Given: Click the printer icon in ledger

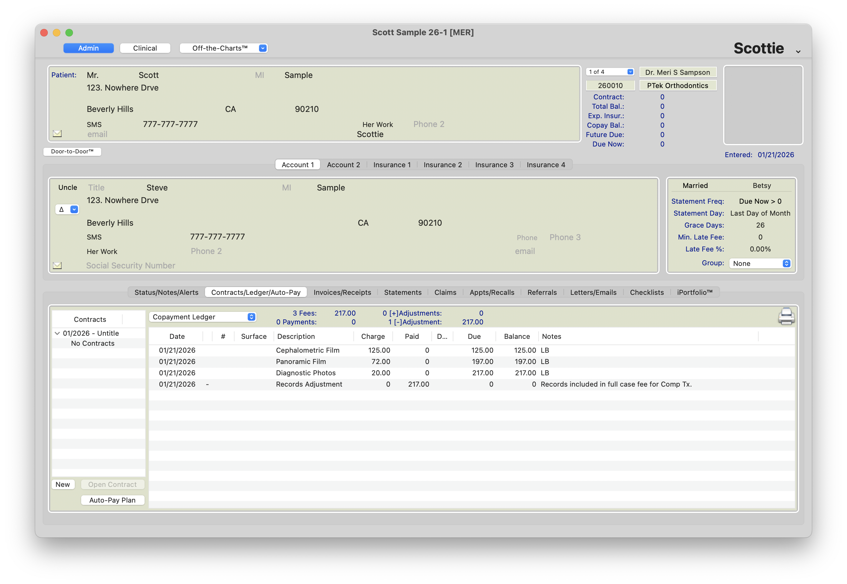Looking at the screenshot, I should coord(786,316).
